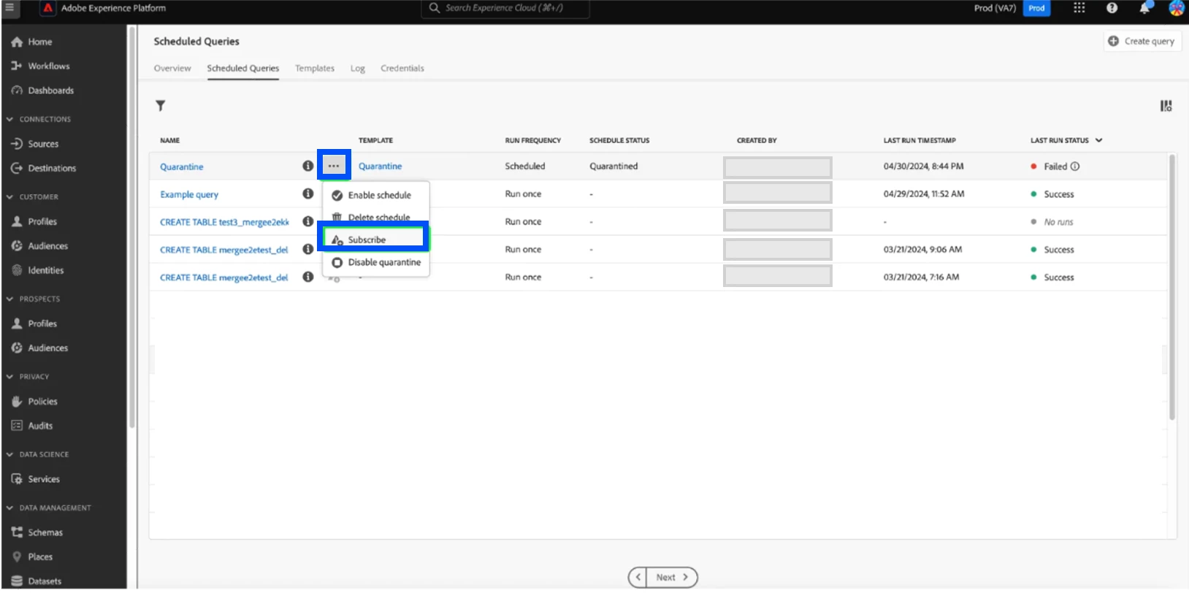Choose Enable schedule from the menu
This screenshot has height=596, width=1189.
(376, 195)
